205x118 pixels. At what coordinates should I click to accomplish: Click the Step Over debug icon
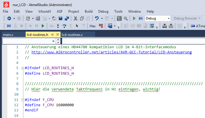[64, 26]
